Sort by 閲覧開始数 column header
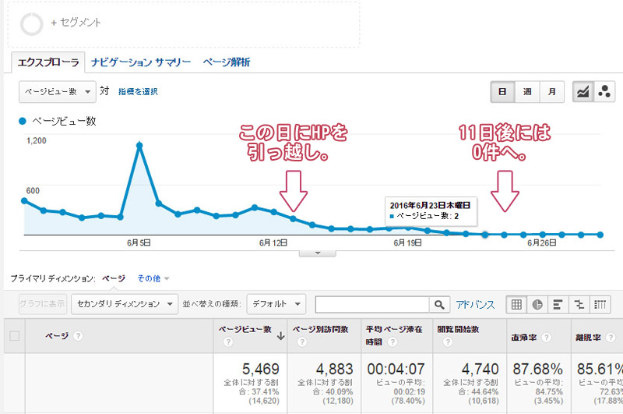The height and width of the screenshot is (414, 623). tap(458, 329)
